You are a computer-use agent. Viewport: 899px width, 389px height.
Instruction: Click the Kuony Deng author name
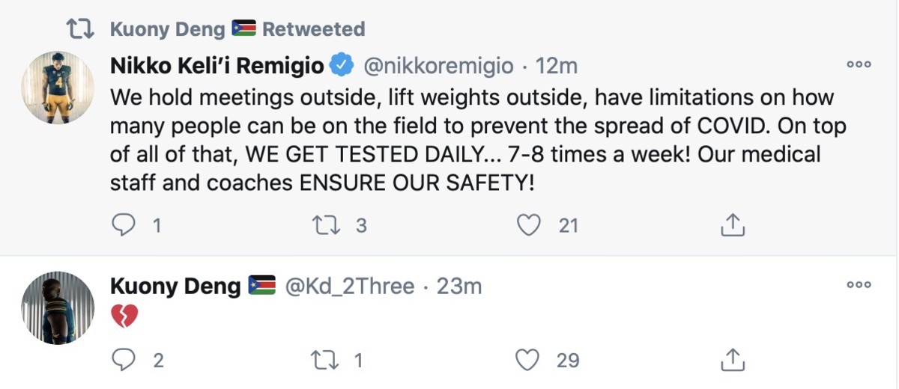[175, 286]
